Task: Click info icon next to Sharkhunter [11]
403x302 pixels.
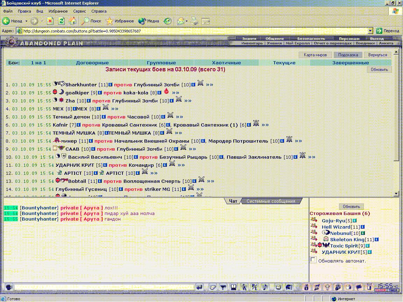Action: coord(110,85)
